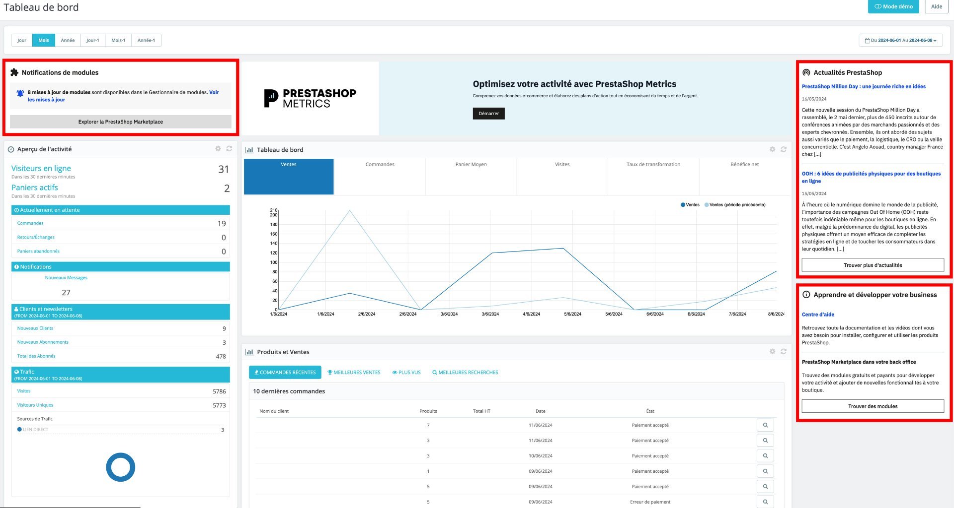This screenshot has height=508, width=954.
Task: Click the PrestaShop Metrics logo
Action: 310,98
